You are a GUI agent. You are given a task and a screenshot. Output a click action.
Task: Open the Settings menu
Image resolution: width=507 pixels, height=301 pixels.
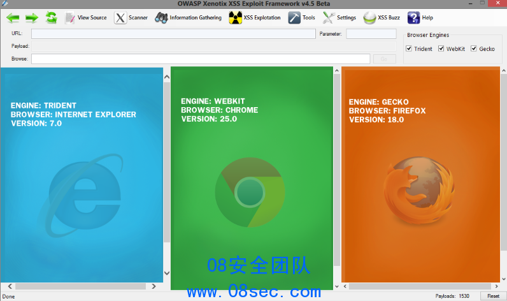[346, 18]
